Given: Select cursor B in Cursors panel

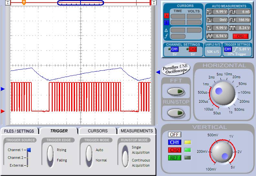Looking at the screenshot, I should click(166, 23).
